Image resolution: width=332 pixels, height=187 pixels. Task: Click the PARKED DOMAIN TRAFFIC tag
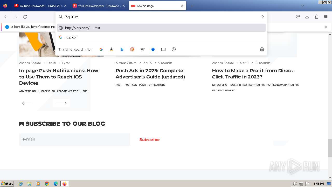pyautogui.click(x=283, y=85)
